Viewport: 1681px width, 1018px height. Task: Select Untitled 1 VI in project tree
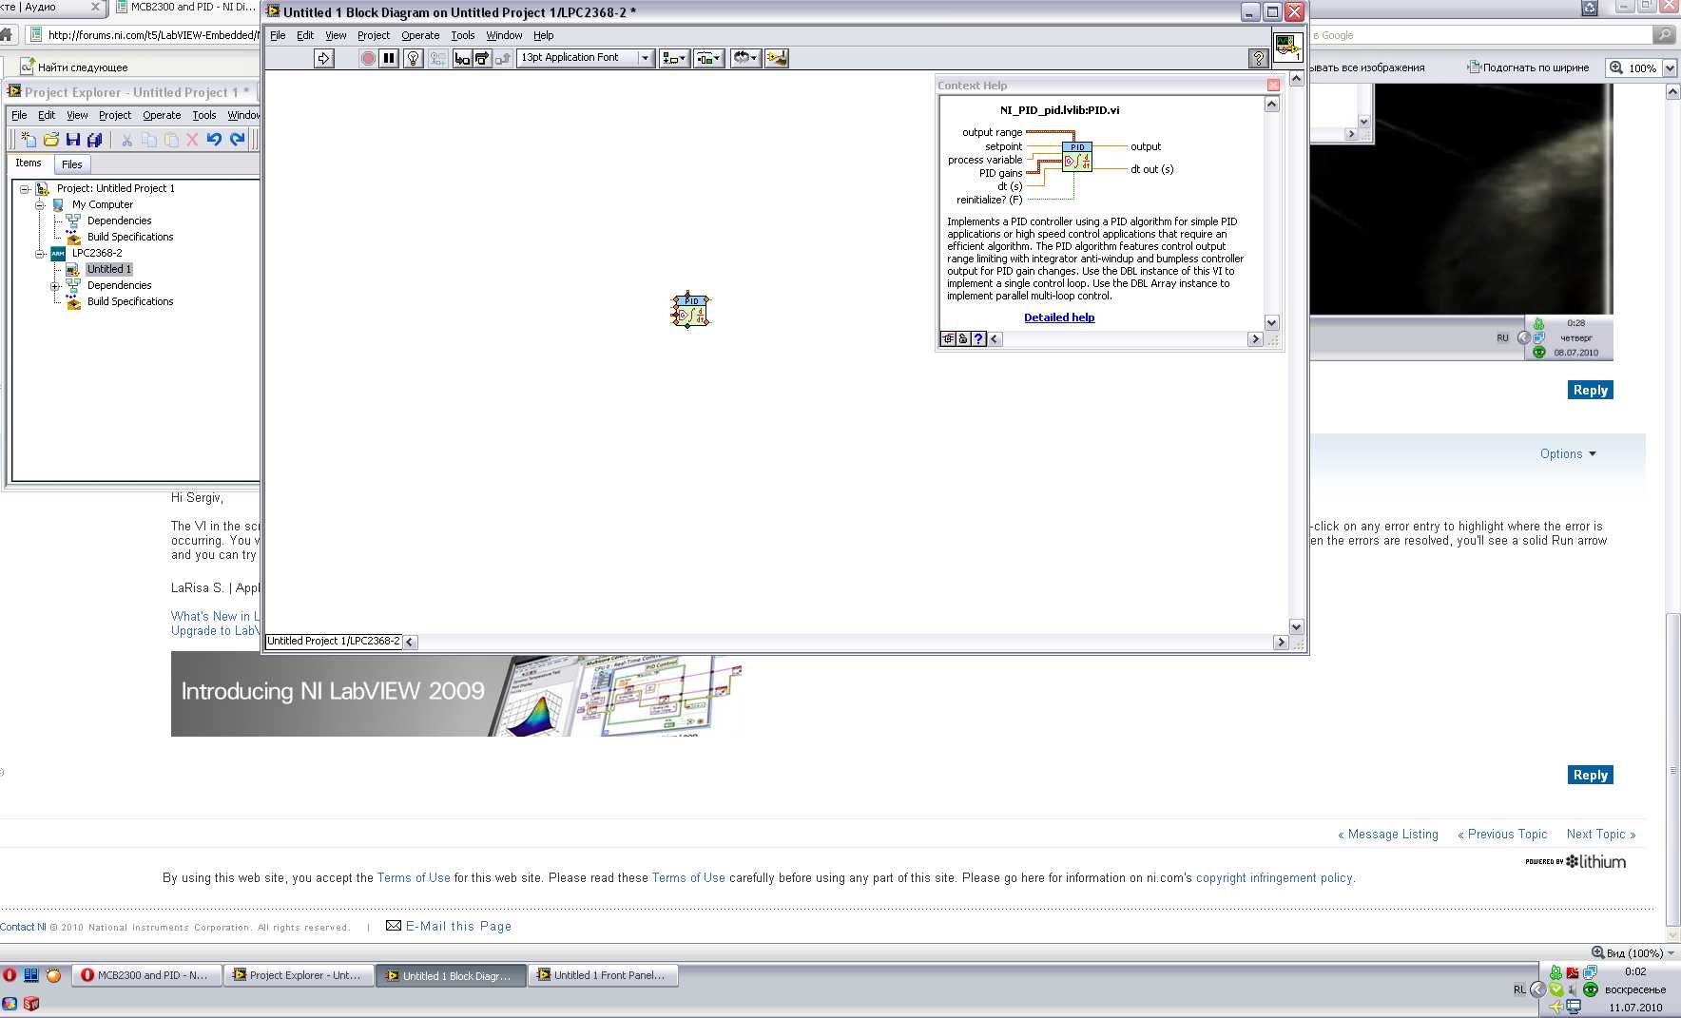pos(109,269)
